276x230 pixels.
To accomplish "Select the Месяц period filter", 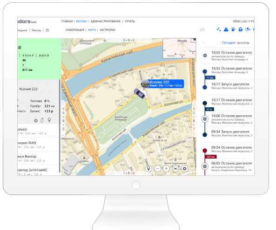I will pyautogui.click(x=36, y=30).
